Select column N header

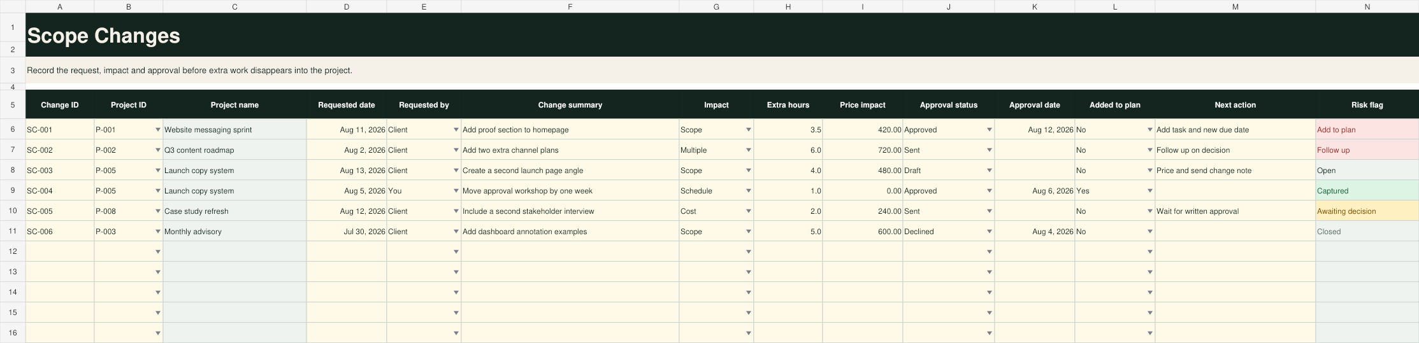point(1367,6)
